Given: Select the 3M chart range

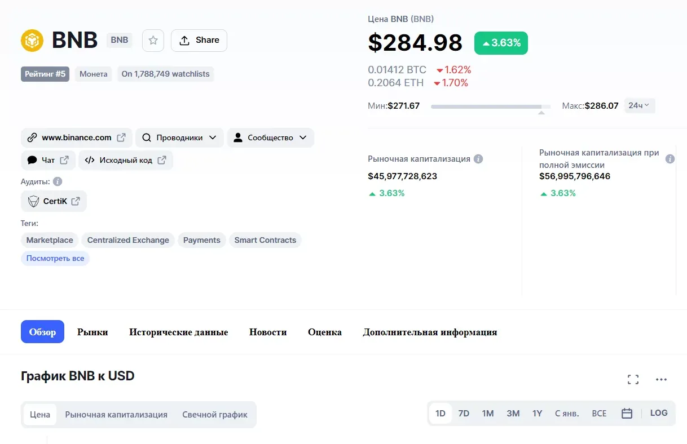Looking at the screenshot, I should pyautogui.click(x=513, y=414).
